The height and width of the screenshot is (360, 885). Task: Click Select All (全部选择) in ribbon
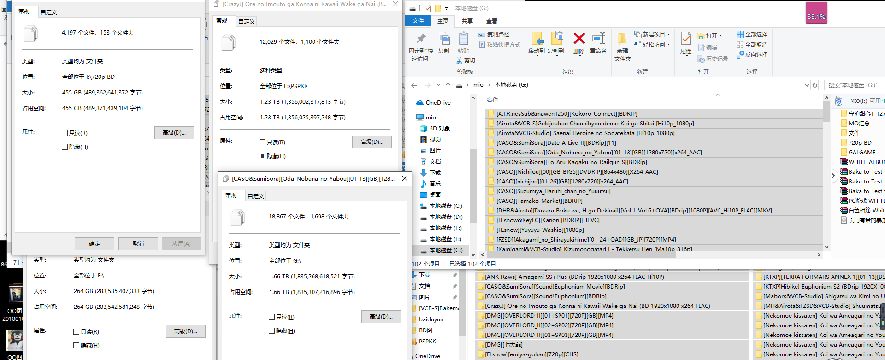pyautogui.click(x=752, y=35)
